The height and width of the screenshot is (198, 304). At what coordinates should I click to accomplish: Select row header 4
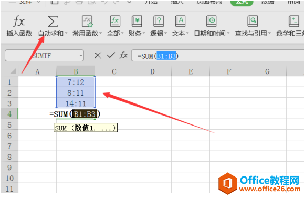point(9,114)
